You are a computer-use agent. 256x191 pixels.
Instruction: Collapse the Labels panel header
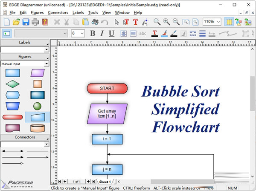click(x=25, y=42)
